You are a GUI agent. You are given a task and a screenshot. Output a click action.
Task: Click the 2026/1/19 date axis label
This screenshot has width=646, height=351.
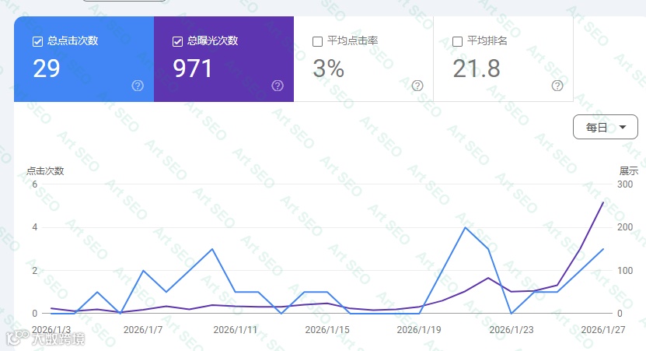pyautogui.click(x=419, y=329)
